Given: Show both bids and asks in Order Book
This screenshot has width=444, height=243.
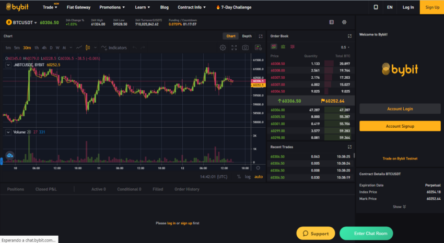Looking at the screenshot, I should tap(274, 46).
